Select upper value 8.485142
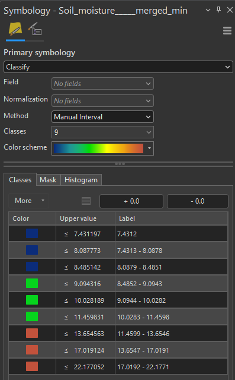The height and width of the screenshot is (380, 235). pyautogui.click(x=87, y=267)
